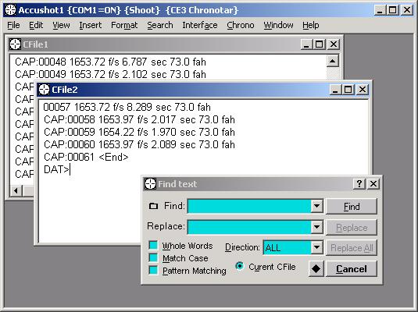
Task: Enable the Whole Words checkbox
Action: (x=153, y=245)
